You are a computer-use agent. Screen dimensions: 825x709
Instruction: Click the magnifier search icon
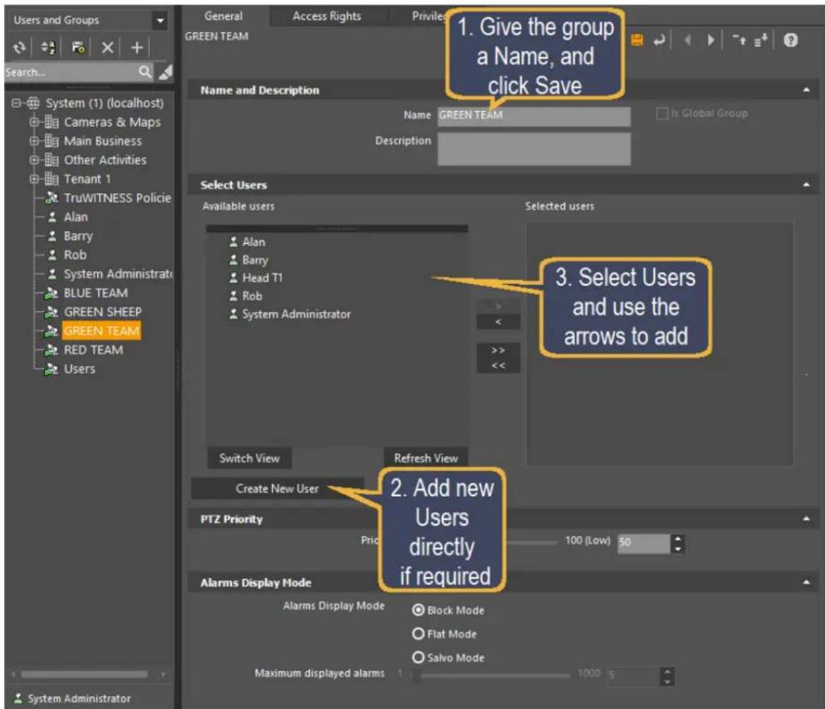145,71
